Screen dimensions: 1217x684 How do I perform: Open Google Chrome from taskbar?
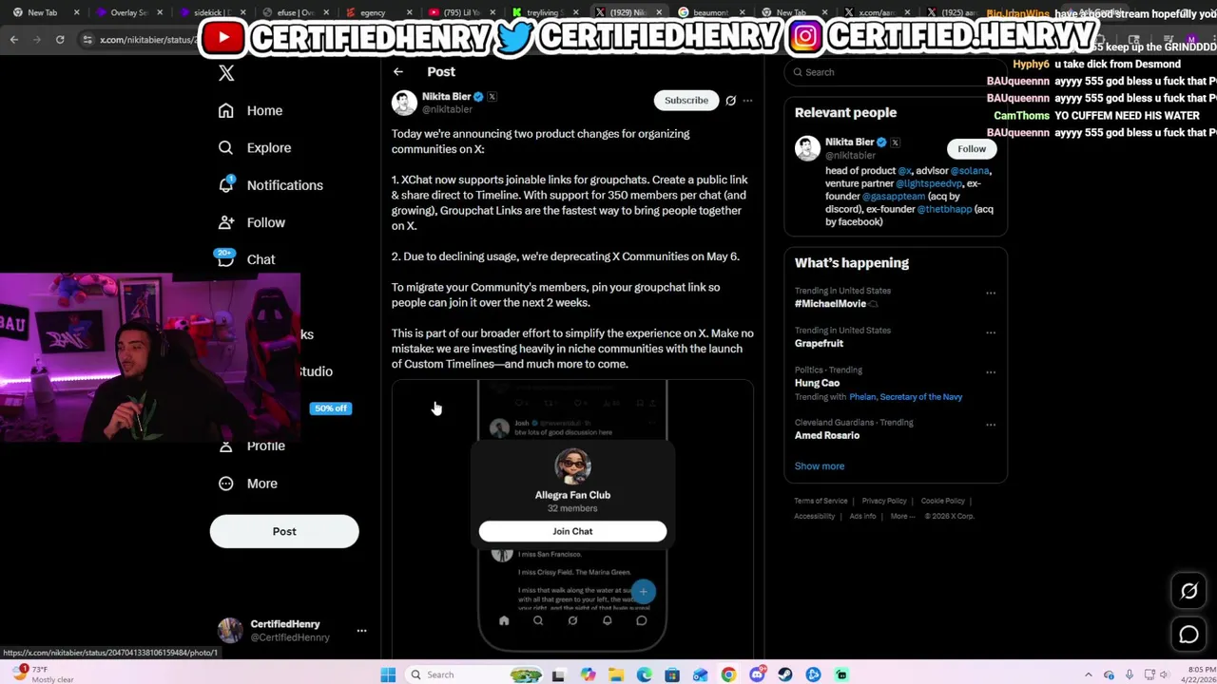728,674
